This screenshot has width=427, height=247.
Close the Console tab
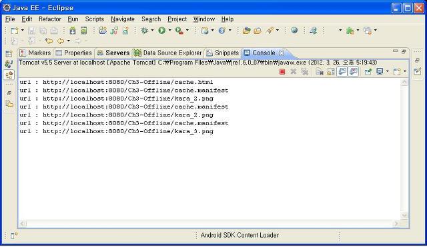click(282, 53)
